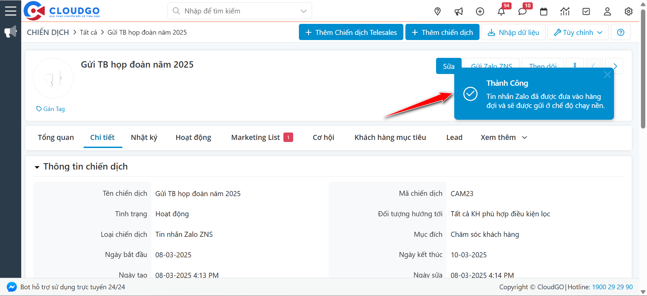Click Thêm Chiến dịch Telesales button

[x=351, y=32]
